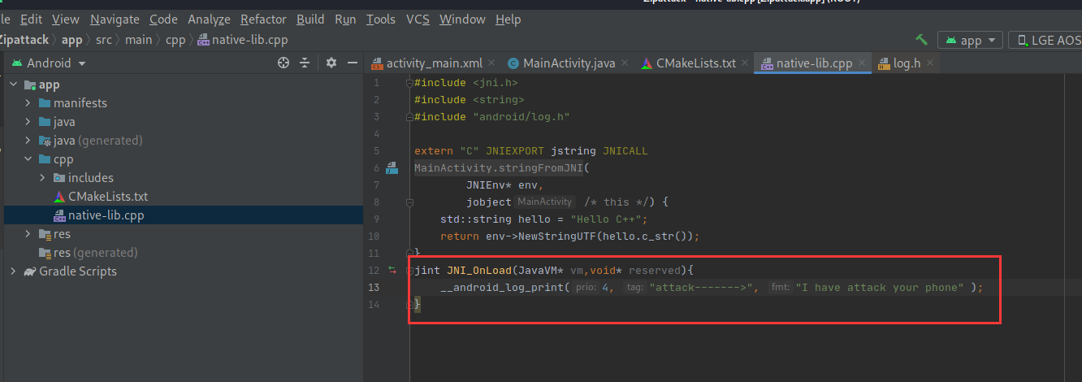Expand the res folder arrow

click(28, 234)
